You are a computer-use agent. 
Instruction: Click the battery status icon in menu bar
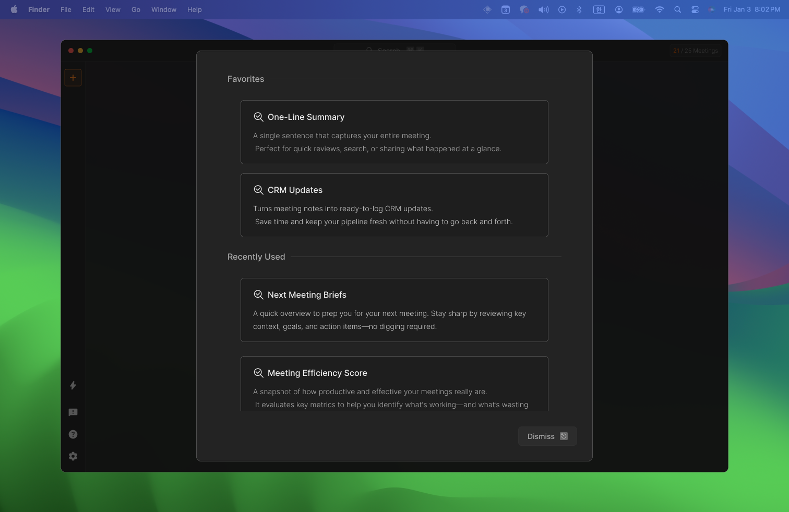[x=638, y=9]
